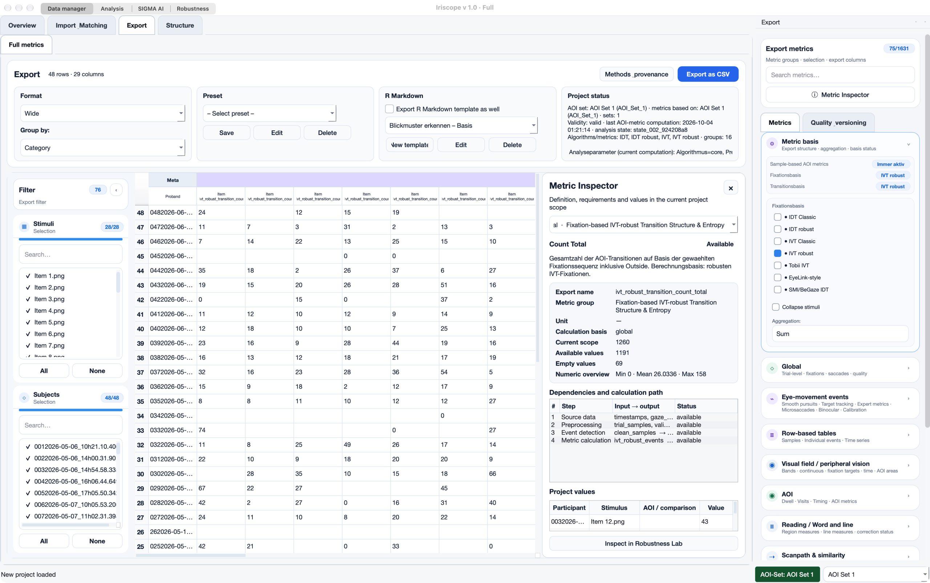The image size is (930, 583).
Task: Open the Aggregation Sum field
Action: (840, 334)
